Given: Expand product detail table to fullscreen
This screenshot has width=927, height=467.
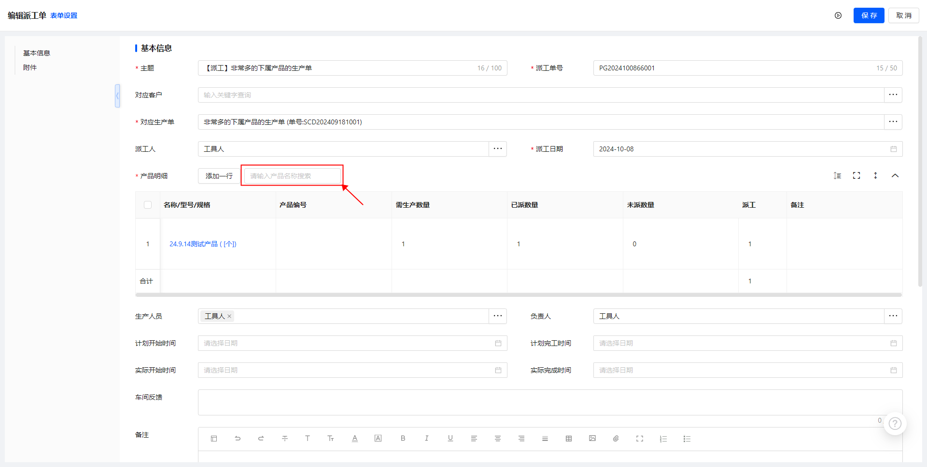Looking at the screenshot, I should click(857, 175).
